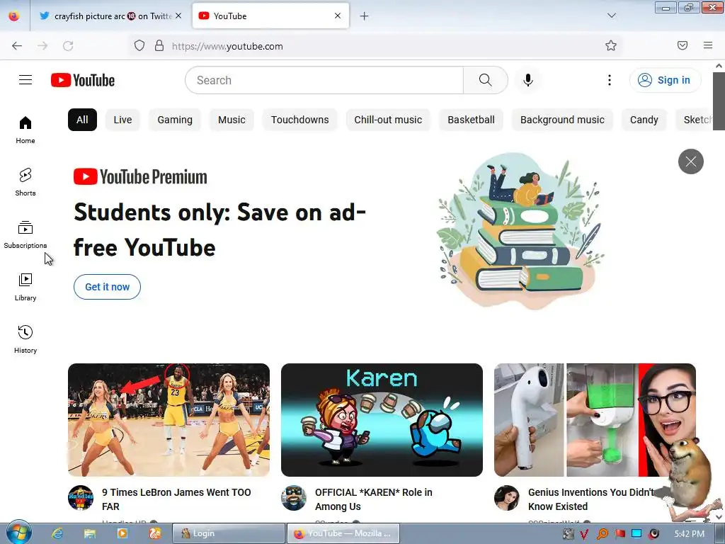Dismiss the YouTube Premium banner
The image size is (725, 544).
click(691, 161)
